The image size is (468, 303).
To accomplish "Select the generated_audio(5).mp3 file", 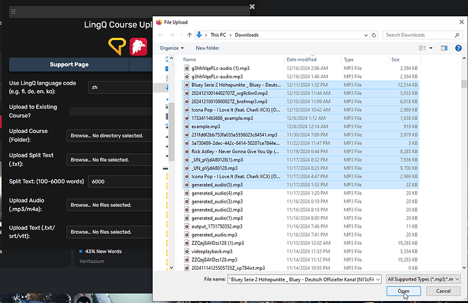I will tap(300, 185).
